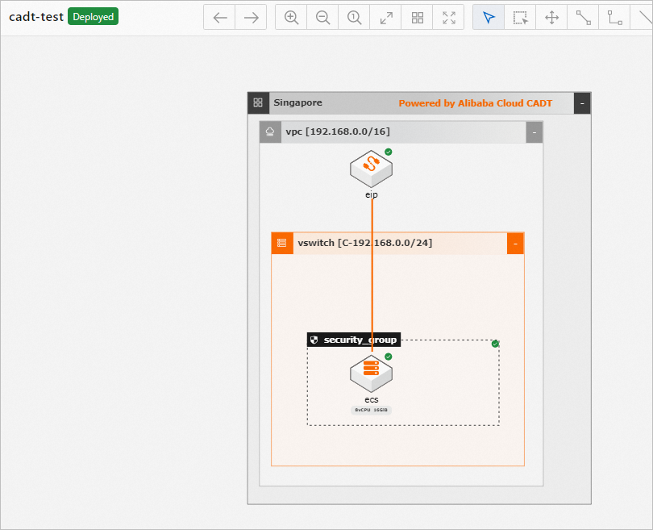The width and height of the screenshot is (653, 530).
Task: Click the vswitch orange header icon
Action: 282,244
